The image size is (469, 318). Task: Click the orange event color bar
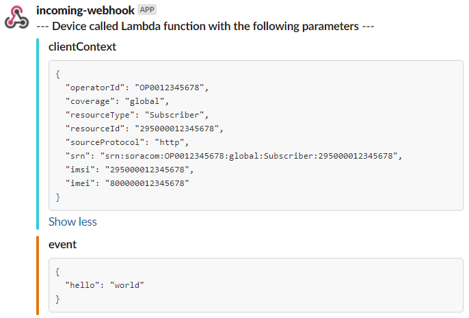39,274
